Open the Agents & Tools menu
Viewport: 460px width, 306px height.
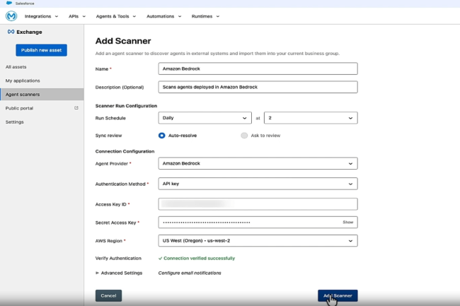click(x=116, y=16)
